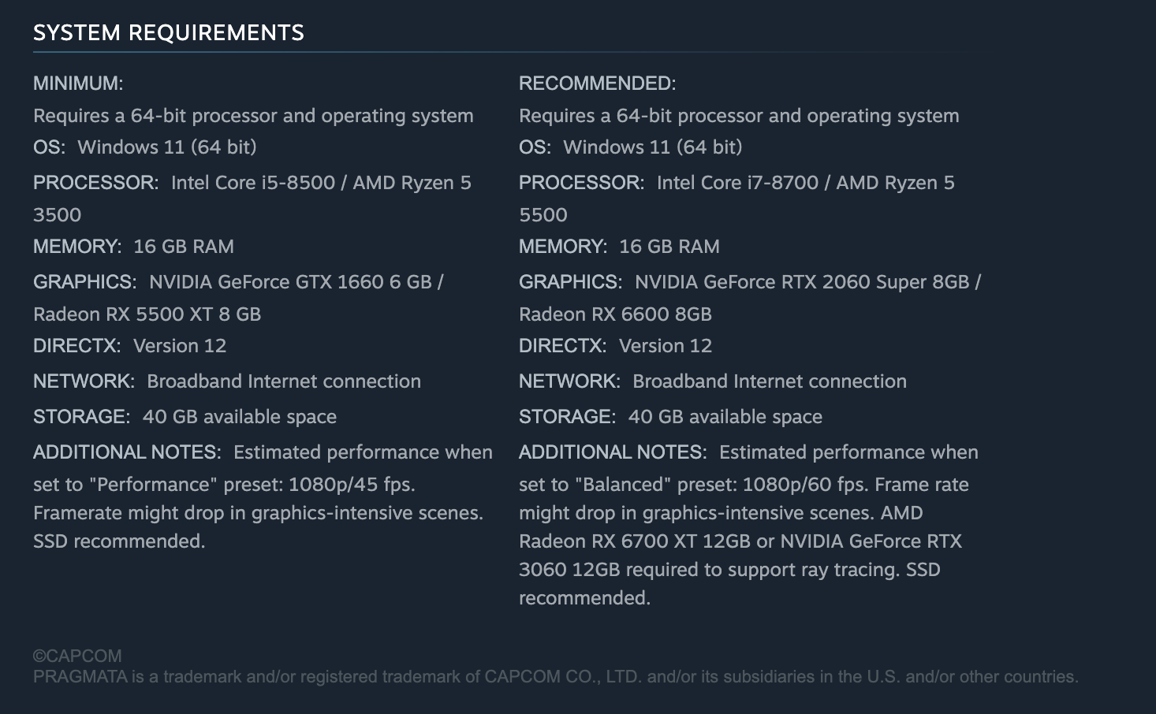The height and width of the screenshot is (714, 1156).
Task: Click the MINIMUM column label
Action: [x=78, y=84]
